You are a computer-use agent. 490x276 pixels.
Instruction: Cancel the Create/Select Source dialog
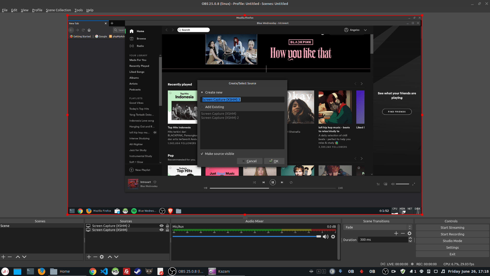[249, 161]
